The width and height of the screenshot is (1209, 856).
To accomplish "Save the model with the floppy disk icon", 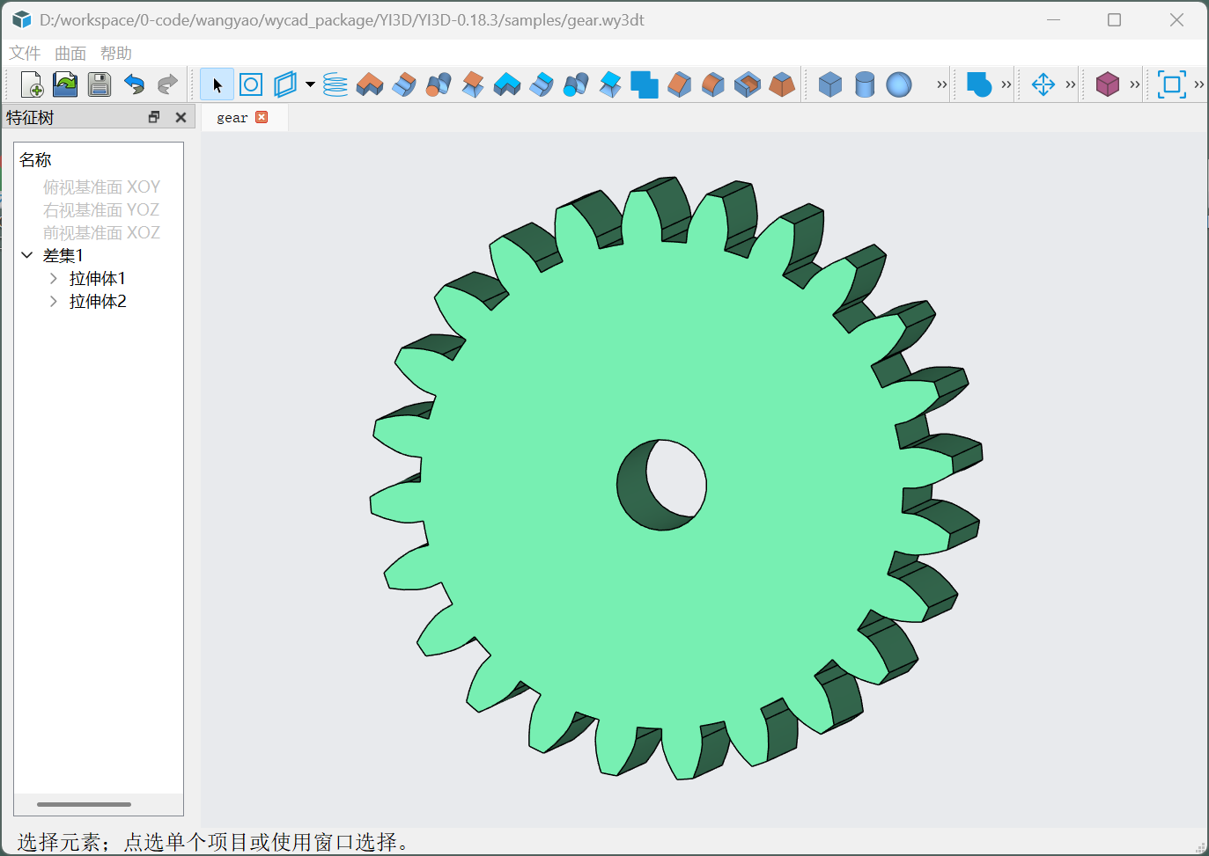I will (x=100, y=84).
